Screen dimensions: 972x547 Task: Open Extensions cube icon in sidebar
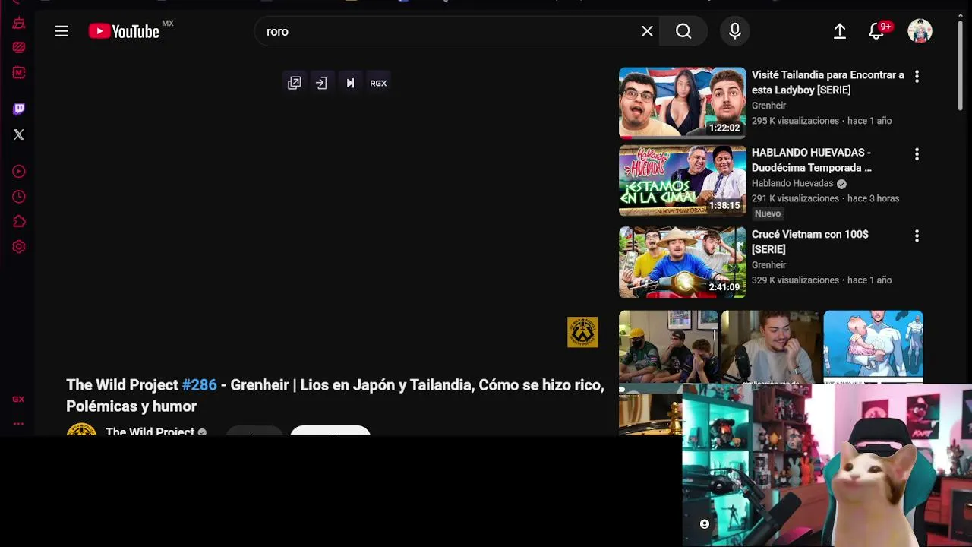(x=19, y=222)
